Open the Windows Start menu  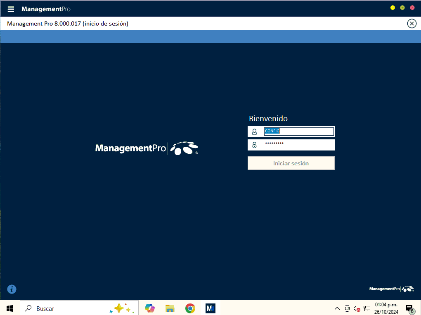[10, 308]
